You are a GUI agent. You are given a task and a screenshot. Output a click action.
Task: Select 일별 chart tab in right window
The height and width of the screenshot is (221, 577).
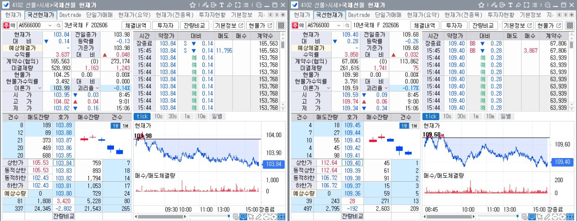tap(506, 116)
